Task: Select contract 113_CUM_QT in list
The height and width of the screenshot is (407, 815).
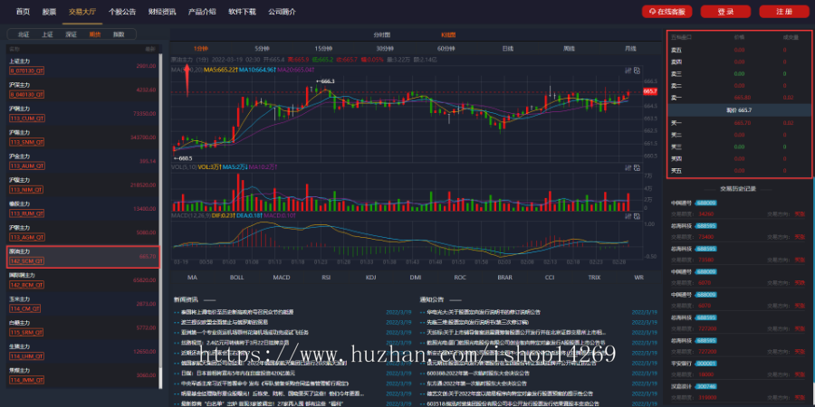Action: 26,118
